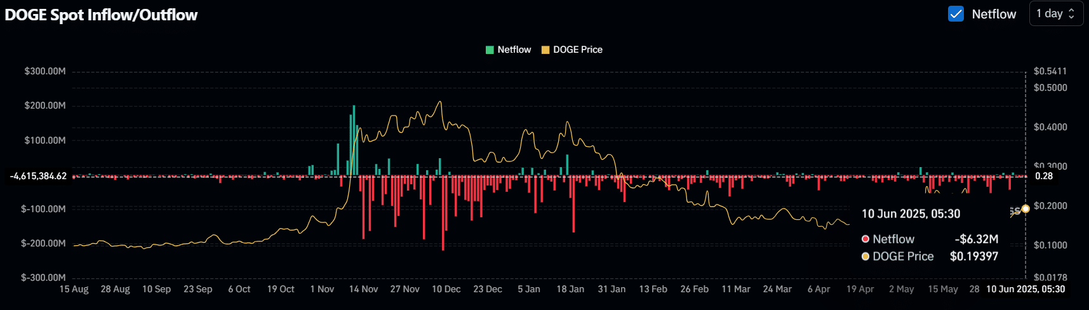Click the 14 Nov x-axis label

coord(363,289)
